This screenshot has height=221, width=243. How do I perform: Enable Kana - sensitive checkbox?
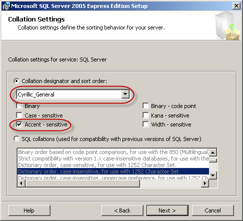tap(145, 115)
